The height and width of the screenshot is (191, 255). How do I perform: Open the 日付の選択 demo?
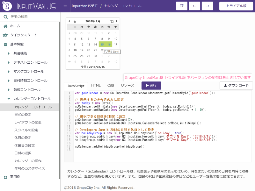23,153
